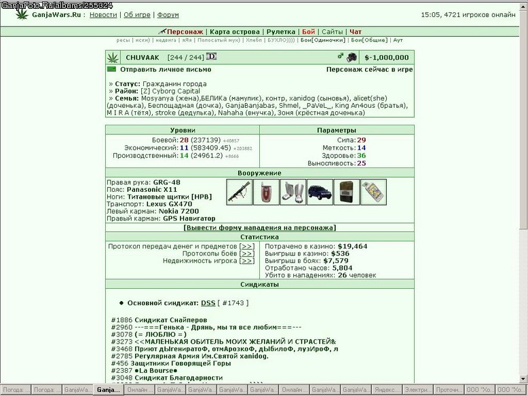This screenshot has height=396, width=528.
Task: Open Сайты menu item
Action: click(x=332, y=32)
